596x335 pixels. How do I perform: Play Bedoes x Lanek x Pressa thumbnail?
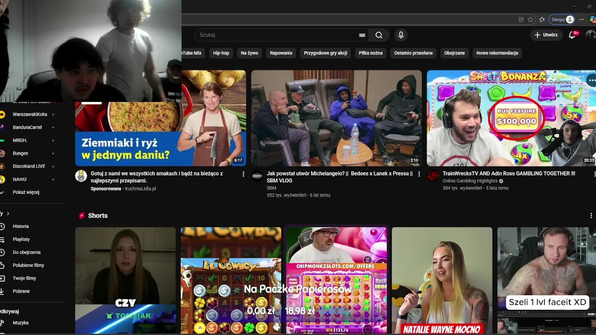336,118
